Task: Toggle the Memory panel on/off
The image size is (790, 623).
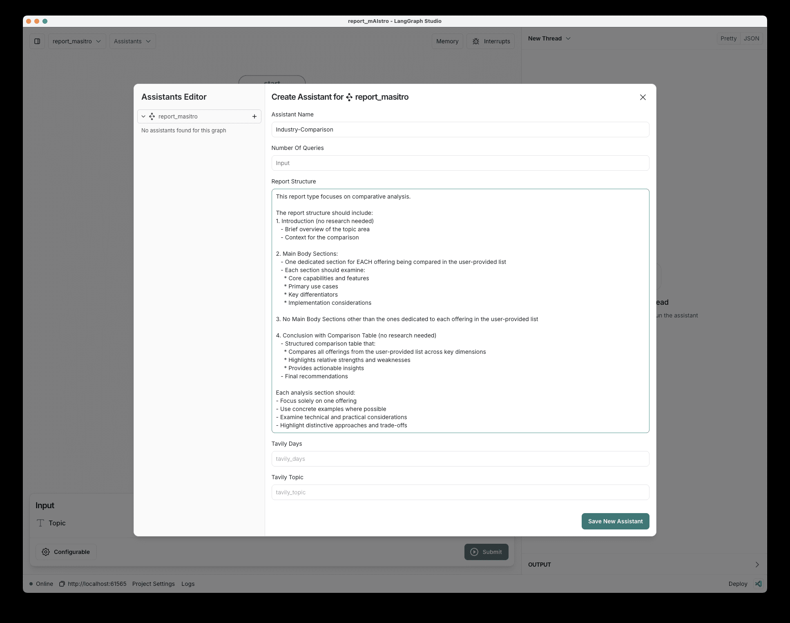Action: pyautogui.click(x=447, y=40)
